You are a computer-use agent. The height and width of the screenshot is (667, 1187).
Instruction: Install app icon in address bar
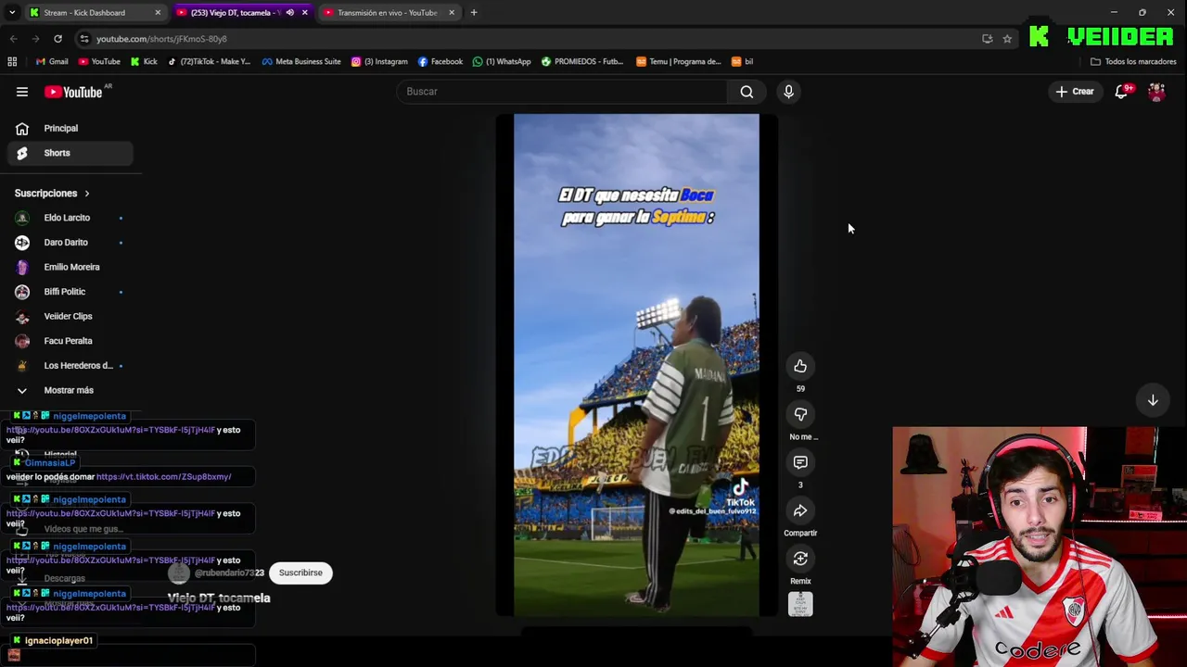988,39
